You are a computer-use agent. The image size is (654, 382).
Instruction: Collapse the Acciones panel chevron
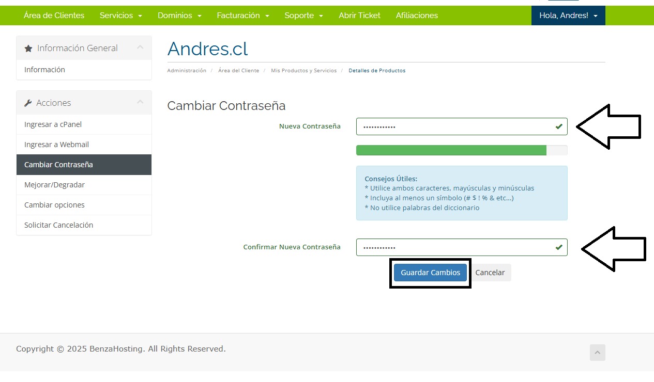[140, 102]
